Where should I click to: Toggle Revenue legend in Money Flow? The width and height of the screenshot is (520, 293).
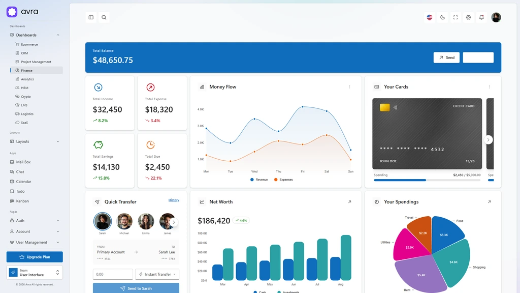pyautogui.click(x=259, y=180)
